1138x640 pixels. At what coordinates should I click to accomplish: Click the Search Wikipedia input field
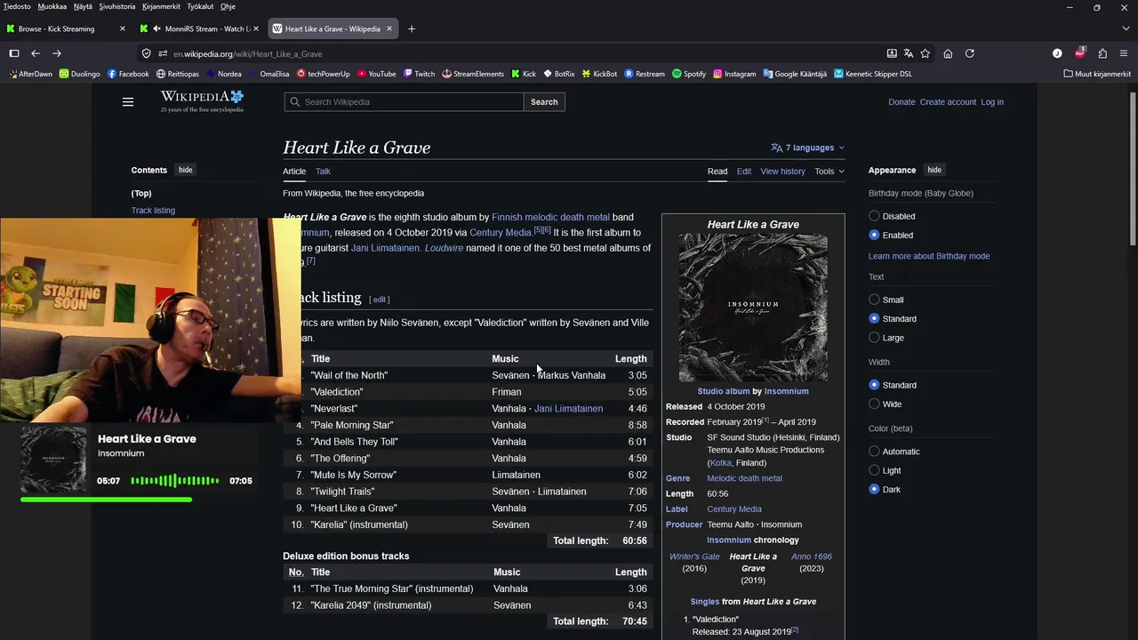pos(404,102)
